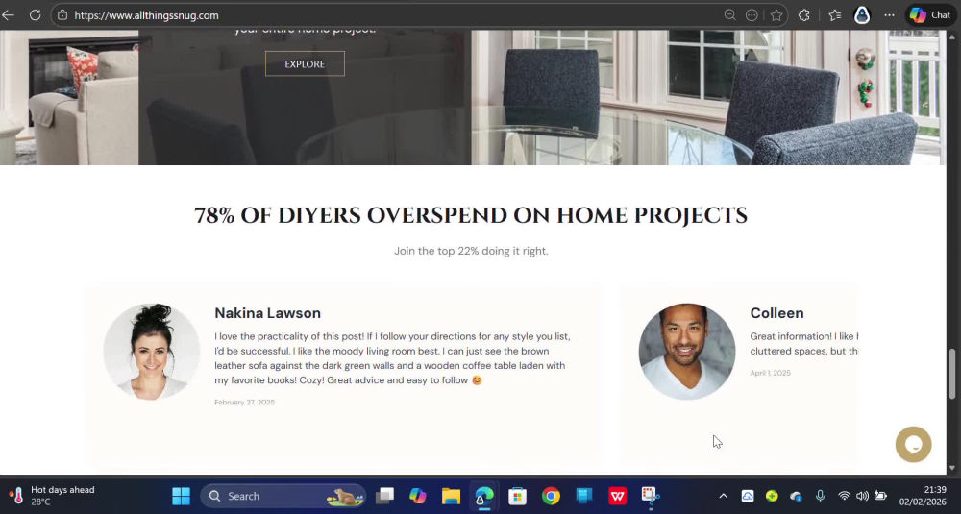The height and width of the screenshot is (514, 961).
Task: Open Task View on the taskbar
Action: pos(385,497)
